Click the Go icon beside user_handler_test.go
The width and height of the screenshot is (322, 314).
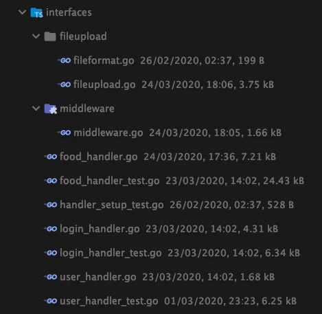pos(50,301)
